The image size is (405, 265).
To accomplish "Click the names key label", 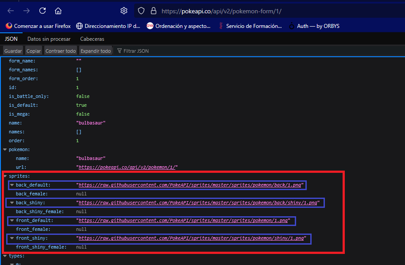I will tap(16, 132).
